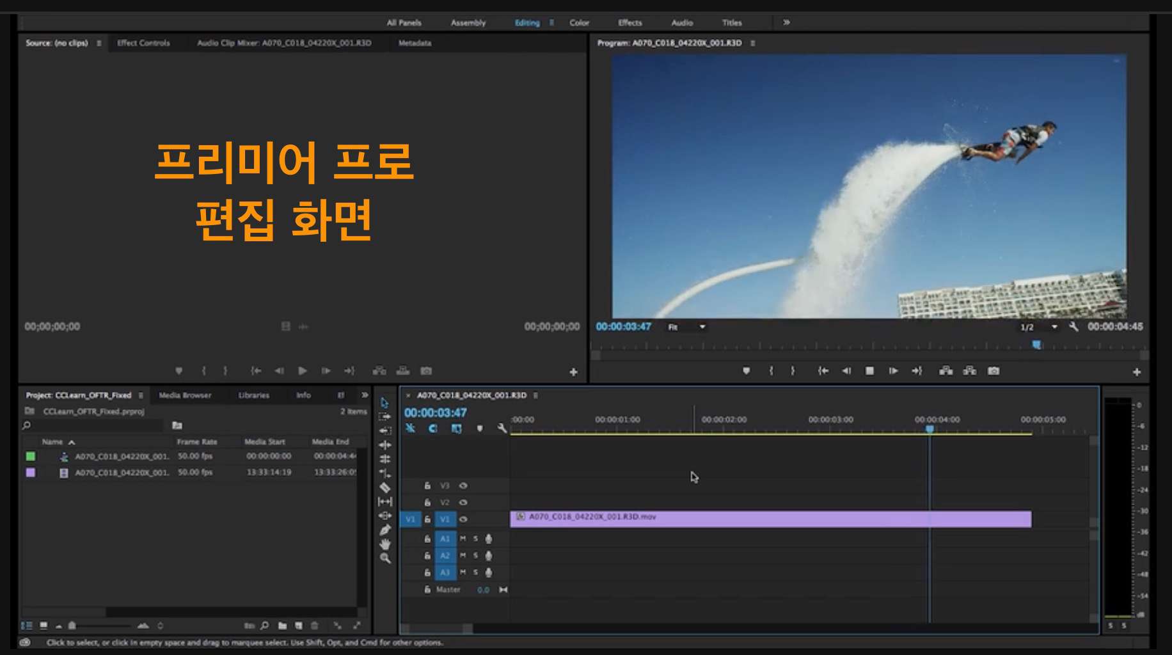Screen dimensions: 1172x655
Task: Select the Pen tool
Action: click(384, 530)
